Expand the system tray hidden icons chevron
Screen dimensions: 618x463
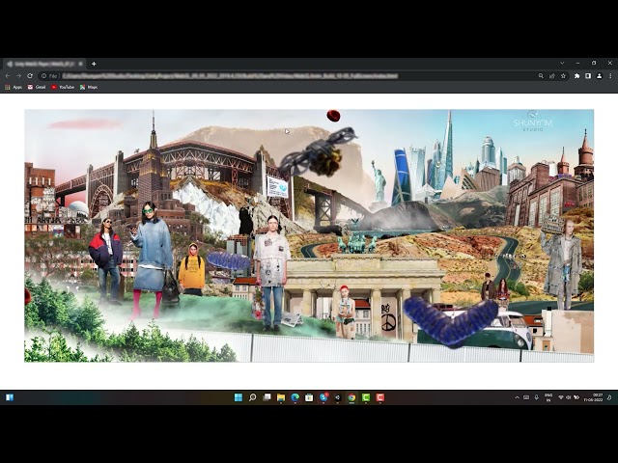coord(518,397)
